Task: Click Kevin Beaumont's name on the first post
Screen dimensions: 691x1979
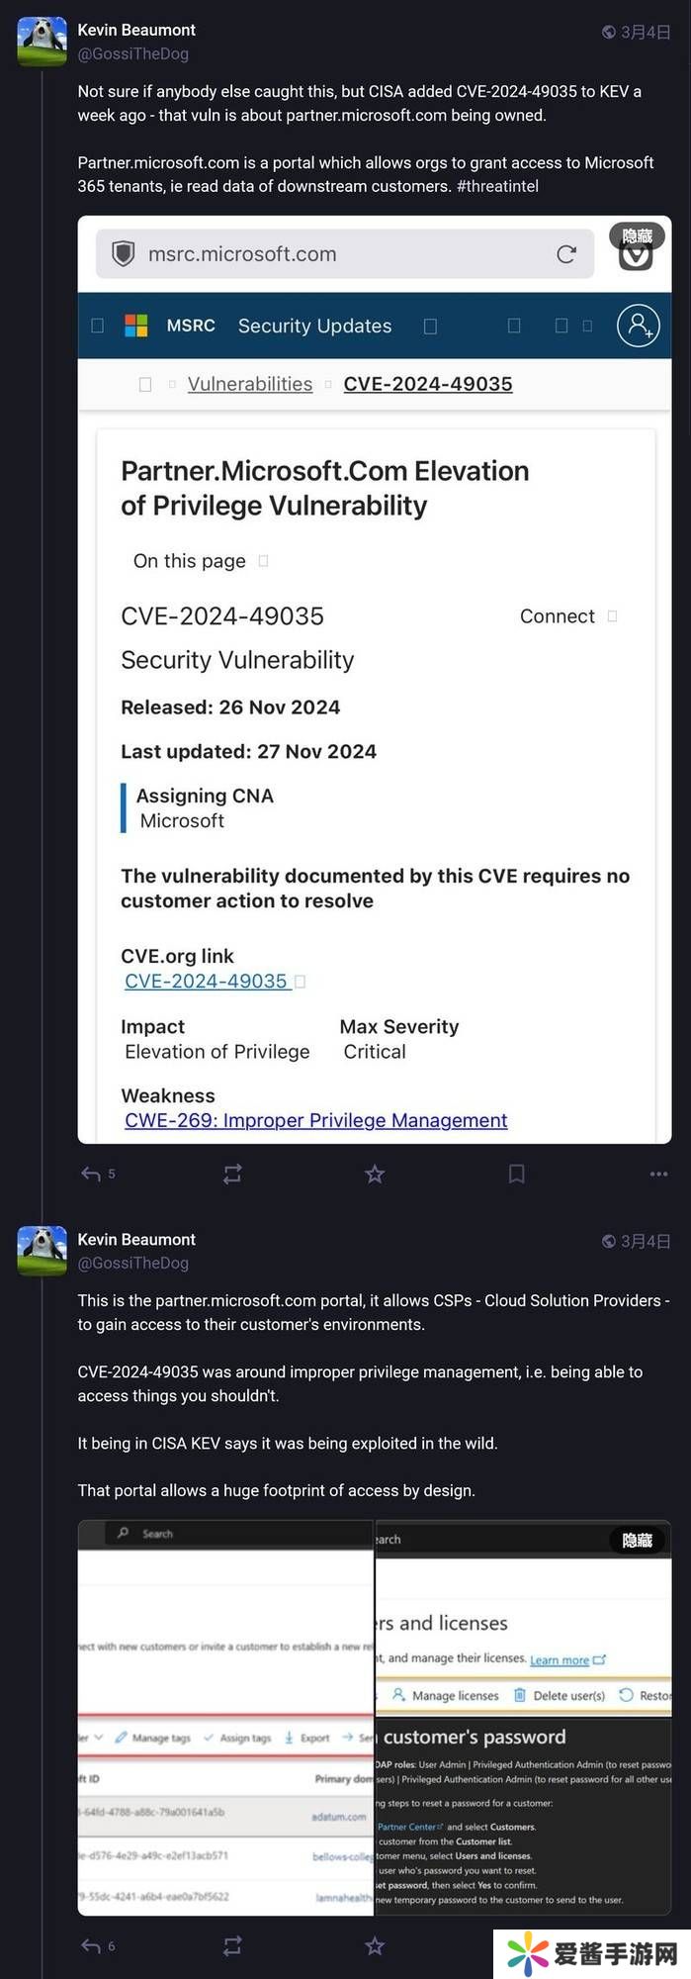Action: pyautogui.click(x=136, y=30)
